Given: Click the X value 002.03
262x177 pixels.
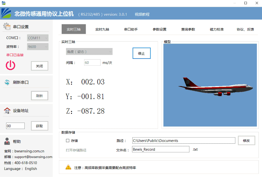Looking at the screenshot, I should pos(93,82).
